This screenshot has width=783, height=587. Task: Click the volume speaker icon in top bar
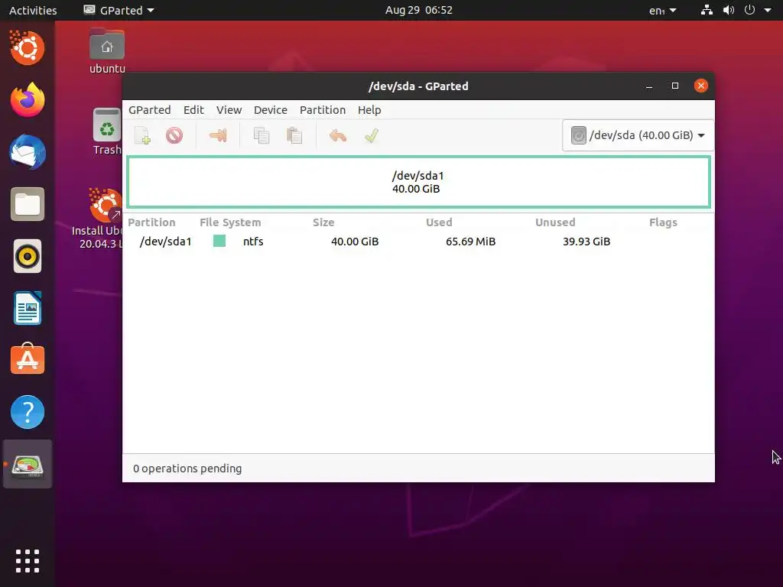coord(729,10)
